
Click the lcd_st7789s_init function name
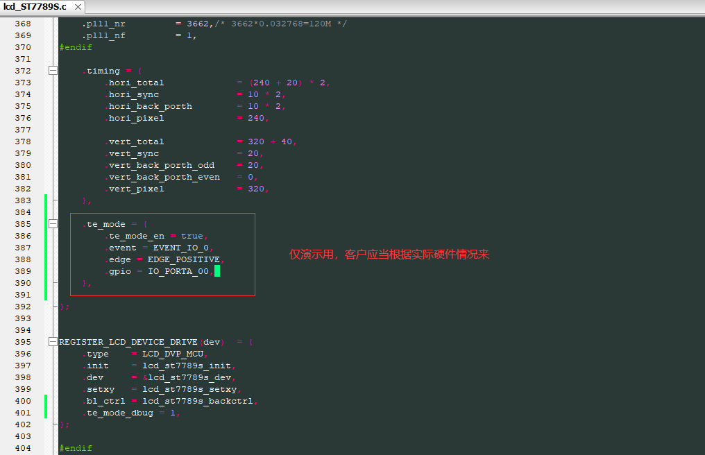[x=187, y=366]
